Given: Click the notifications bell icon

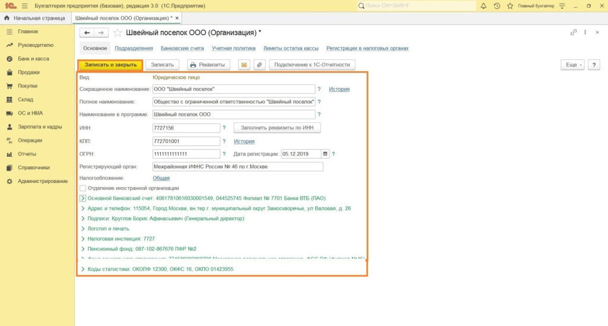Looking at the screenshot, I should pyautogui.click(x=483, y=6).
